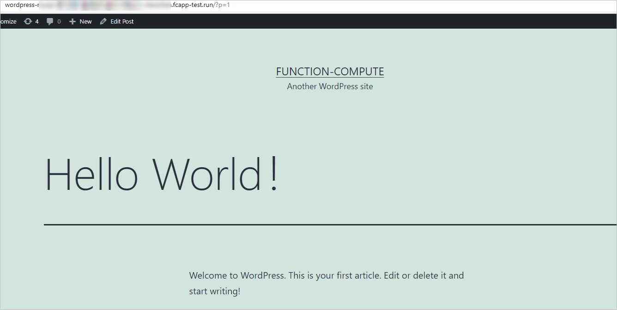Image resolution: width=617 pixels, height=310 pixels.
Task: Click the Hello World! post heading
Action: pos(162,174)
